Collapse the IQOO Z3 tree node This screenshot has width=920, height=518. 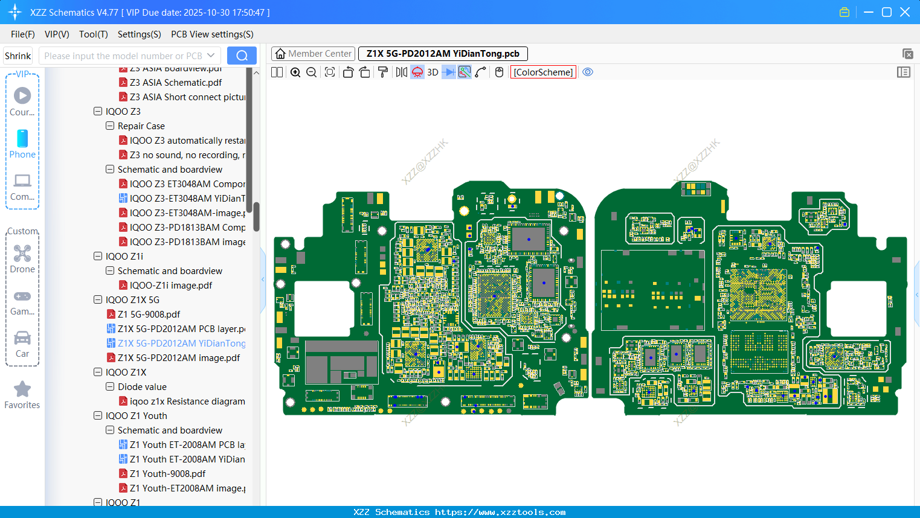[x=98, y=112]
